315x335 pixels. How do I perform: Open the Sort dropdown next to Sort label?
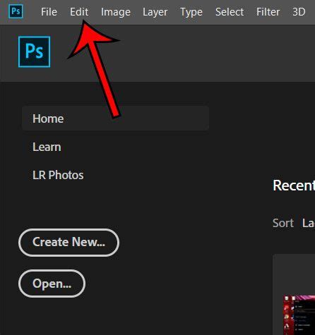(309, 223)
